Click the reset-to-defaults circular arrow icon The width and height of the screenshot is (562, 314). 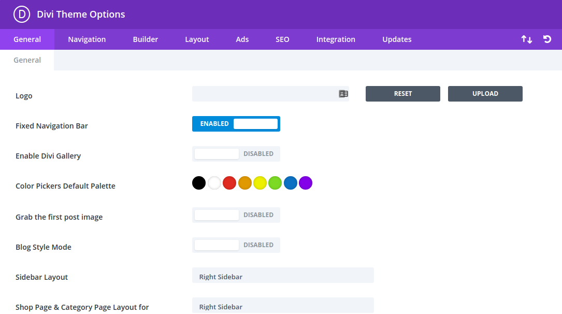547,39
